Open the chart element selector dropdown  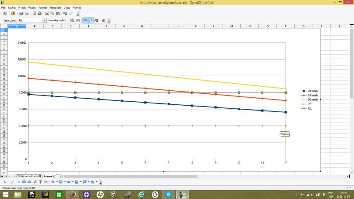click(x=44, y=20)
